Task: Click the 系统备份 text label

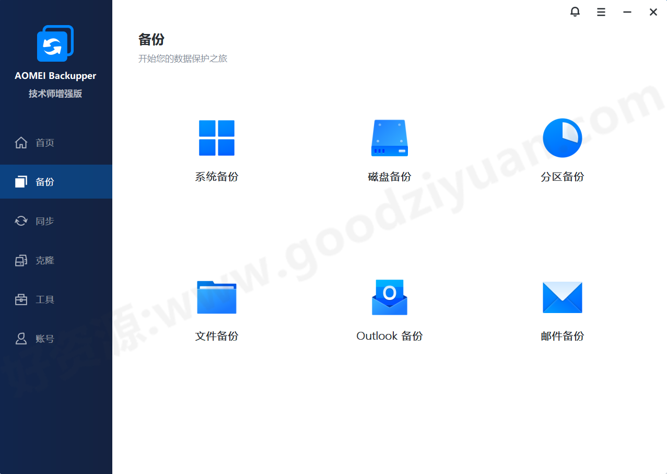Action: 216,177
